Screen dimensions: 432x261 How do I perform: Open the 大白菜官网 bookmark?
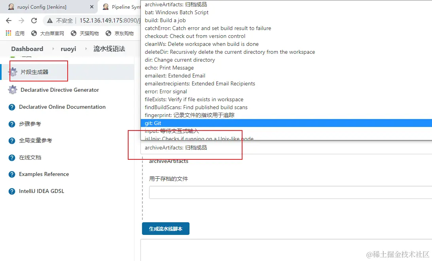[47, 33]
